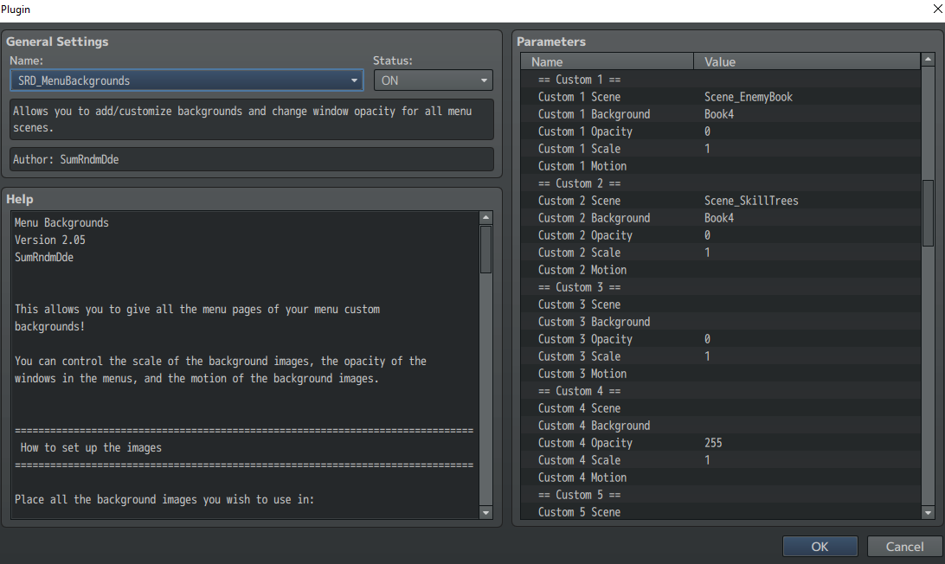Click the plugin description text box

click(x=252, y=119)
